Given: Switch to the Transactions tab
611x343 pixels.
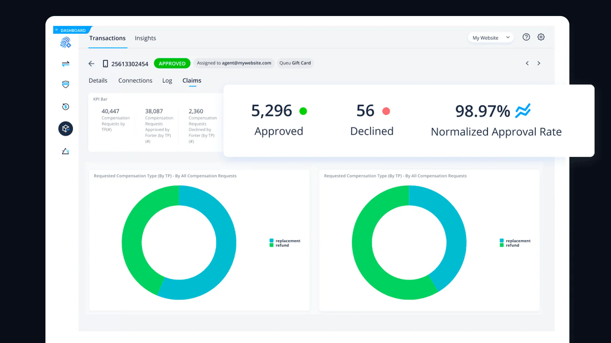Looking at the screenshot, I should point(107,38).
